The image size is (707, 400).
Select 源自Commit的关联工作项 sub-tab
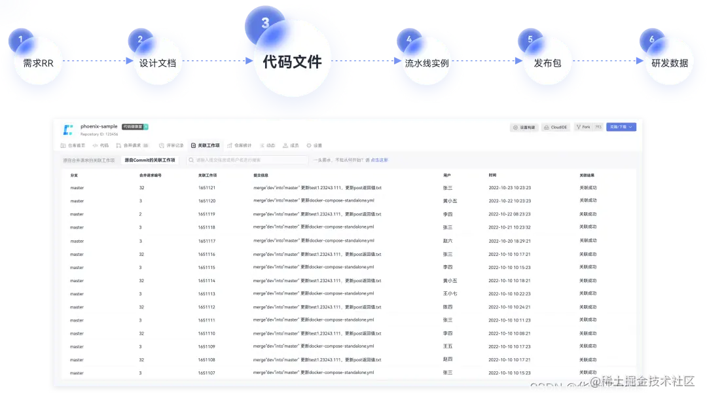150,160
